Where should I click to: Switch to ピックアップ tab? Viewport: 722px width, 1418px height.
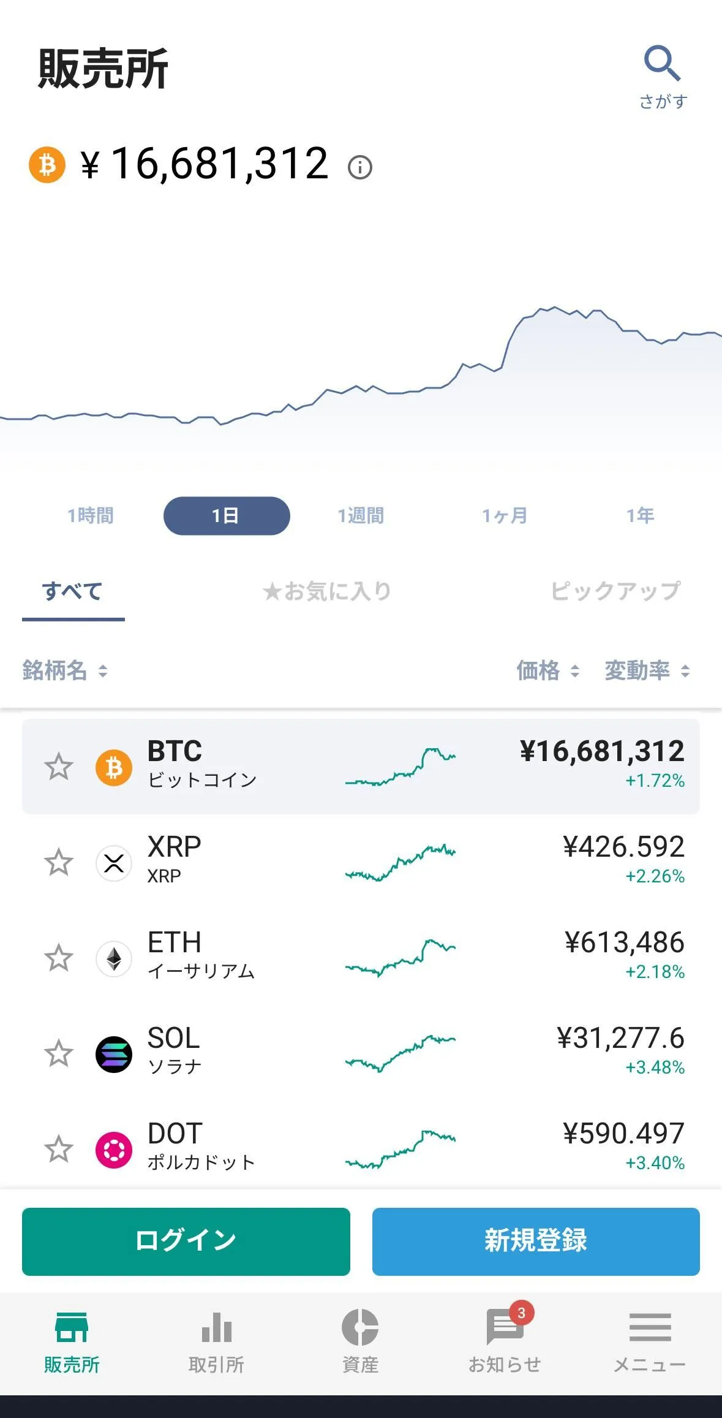click(x=615, y=591)
